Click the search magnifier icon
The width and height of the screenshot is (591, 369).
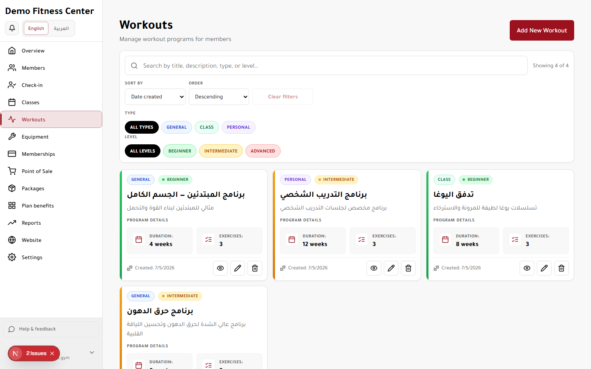134,66
